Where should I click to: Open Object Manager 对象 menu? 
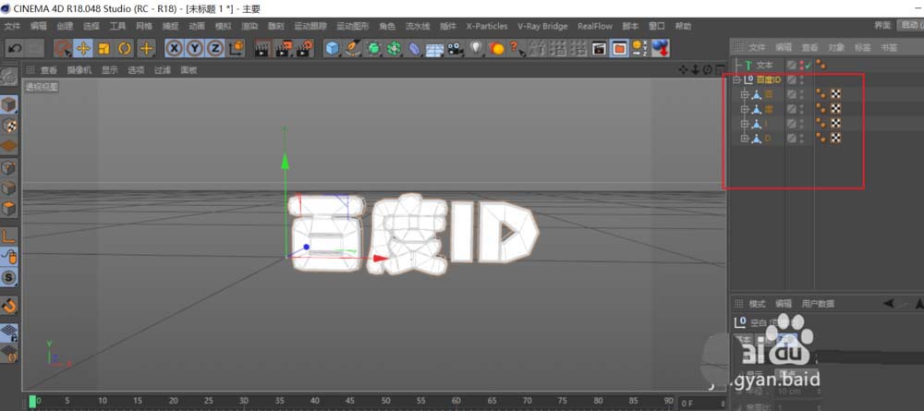click(x=835, y=48)
